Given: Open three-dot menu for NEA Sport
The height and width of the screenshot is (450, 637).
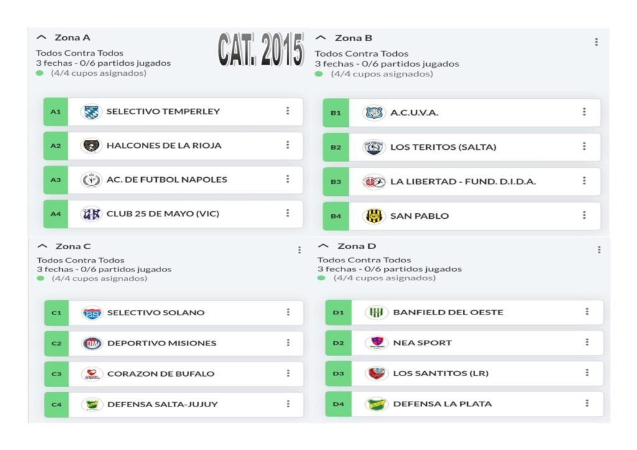Looking at the screenshot, I should tap(587, 342).
